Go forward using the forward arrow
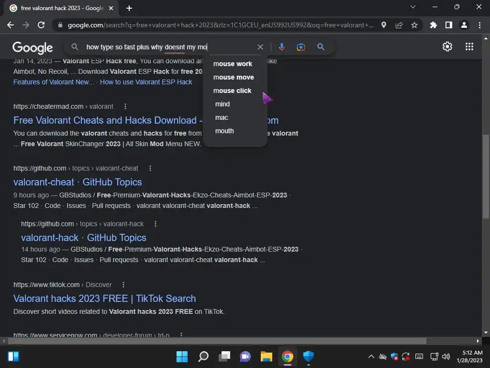Viewport: 490px width, 368px height. pyautogui.click(x=26, y=25)
